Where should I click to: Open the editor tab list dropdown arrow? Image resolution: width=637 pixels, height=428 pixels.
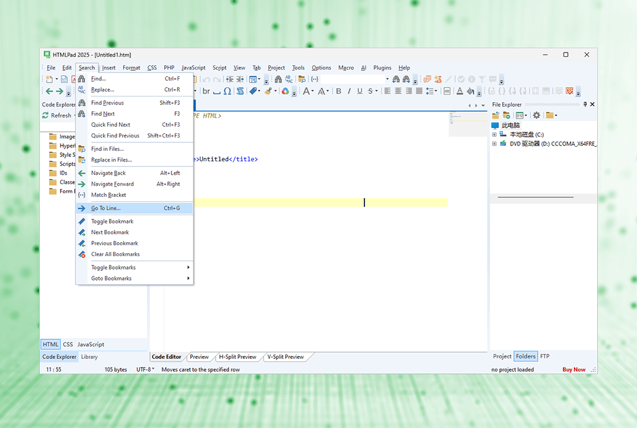[x=483, y=106]
